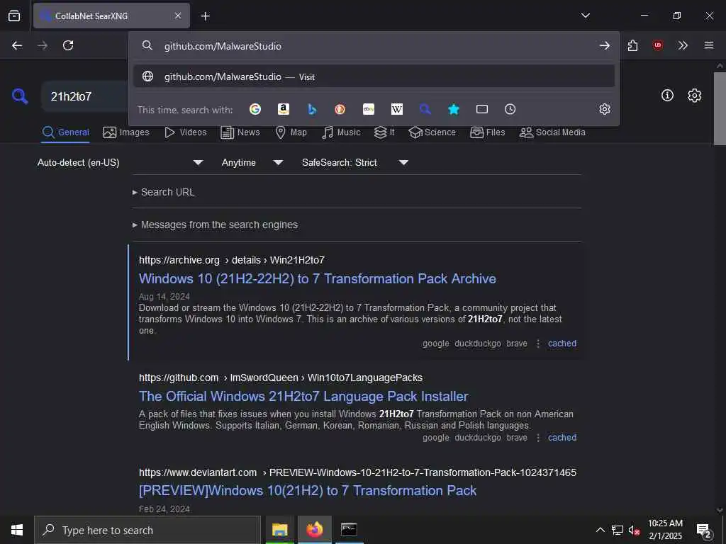Switch to the Music tab
Image resolution: width=726 pixels, height=544 pixels.
(x=341, y=132)
